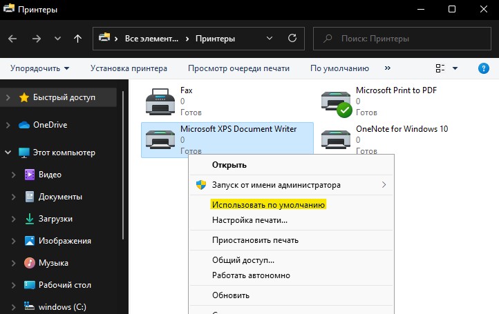Open windows (C:) drive

coord(62,307)
